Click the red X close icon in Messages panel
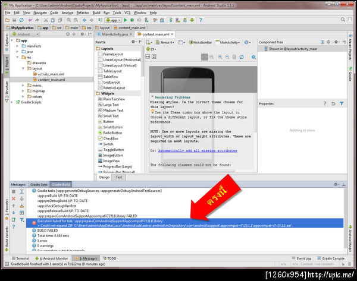The height and width of the screenshot is (281, 357). click(14, 198)
